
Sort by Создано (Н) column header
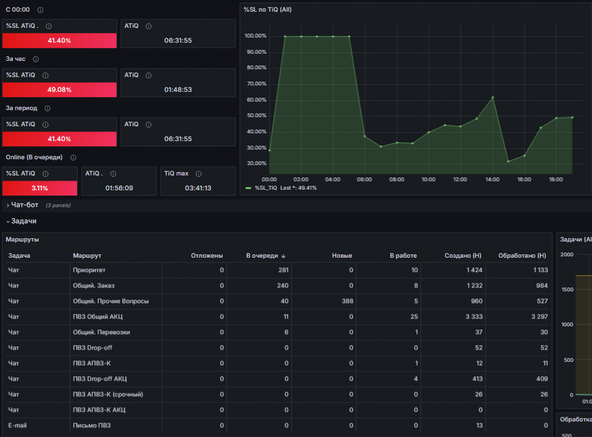(x=463, y=256)
